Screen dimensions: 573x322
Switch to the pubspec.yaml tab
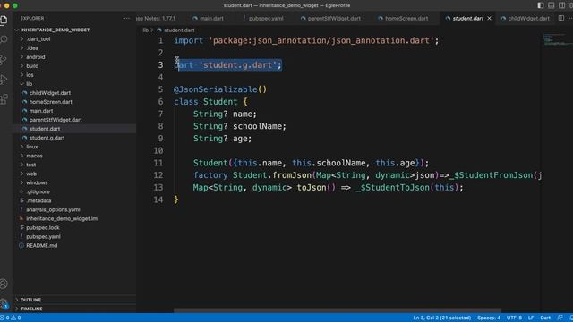click(x=262, y=18)
